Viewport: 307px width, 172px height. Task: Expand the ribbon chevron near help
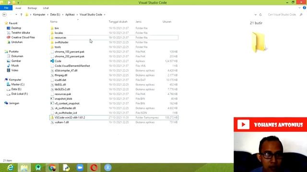click(299, 8)
